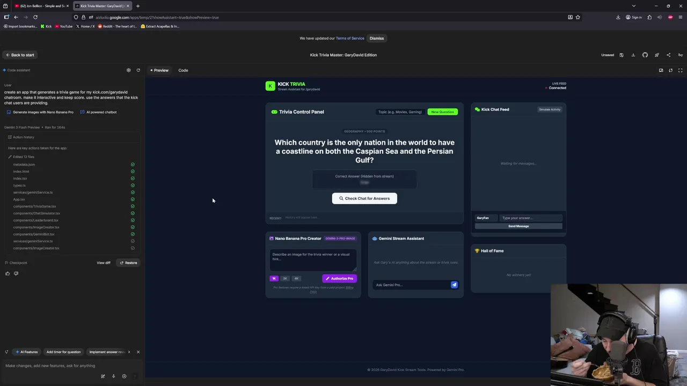Open a new browser tab

tap(138, 6)
